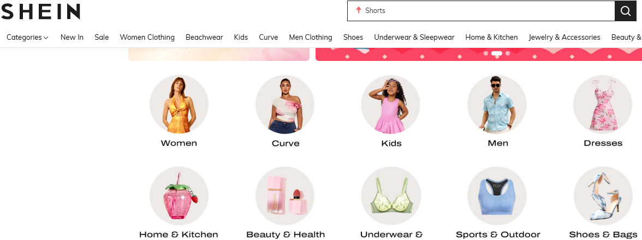Image resolution: width=642 pixels, height=240 pixels.
Task: Open the strawberry Home & Kitchen icon
Action: [x=179, y=196]
